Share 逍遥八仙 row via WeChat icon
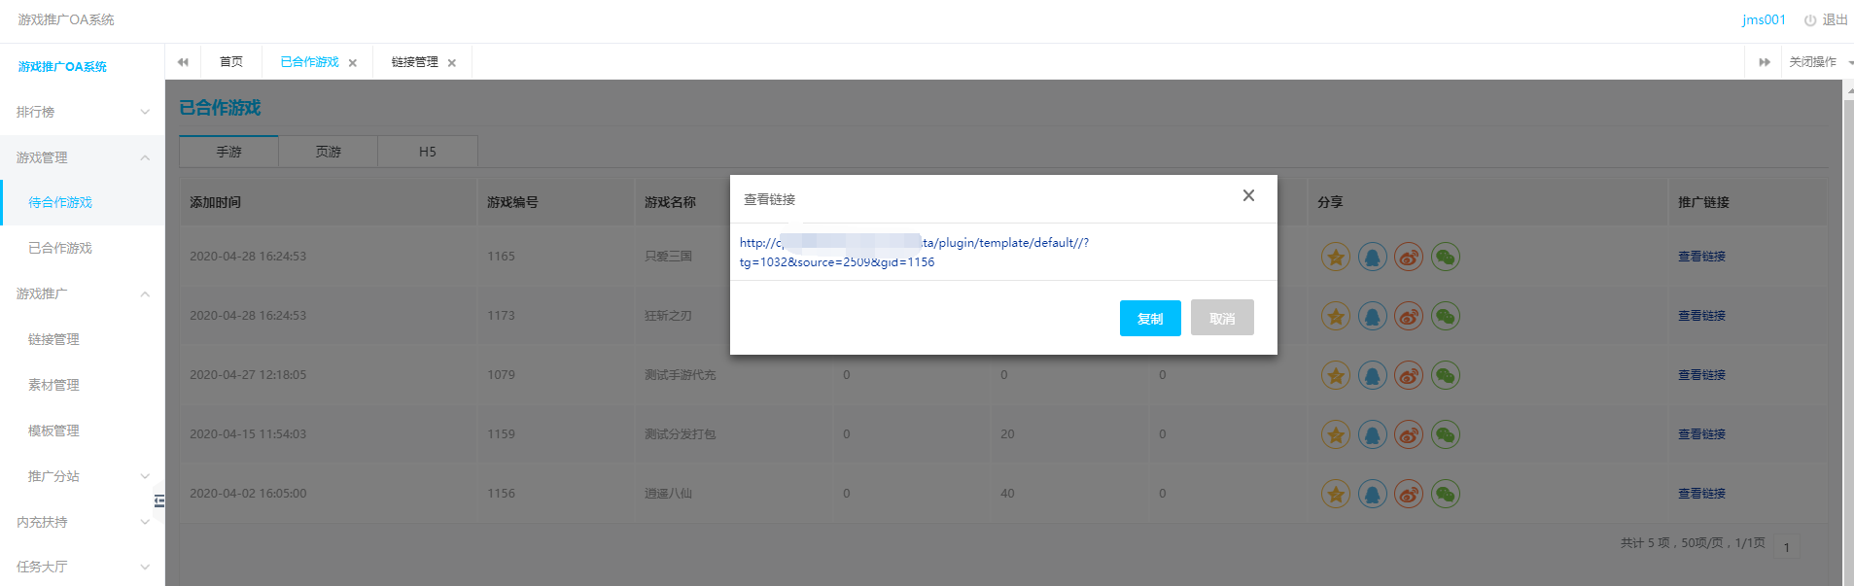Viewport: 1854px width, 586px height. coord(1446,495)
